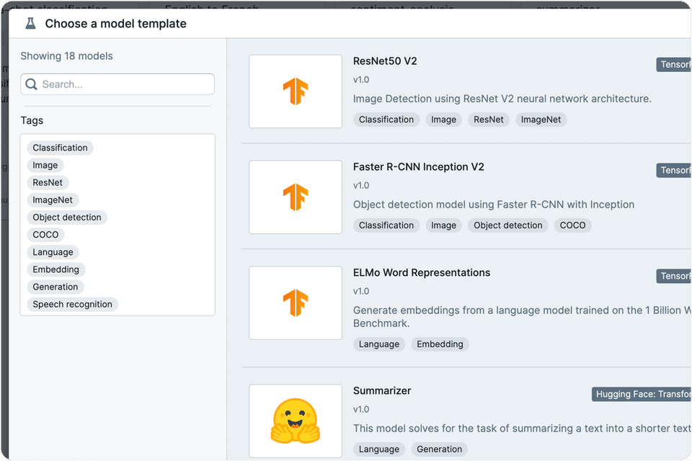The image size is (692, 461).
Task: Click Image tag under Faster R-CNN Inception V2
Action: coord(443,225)
